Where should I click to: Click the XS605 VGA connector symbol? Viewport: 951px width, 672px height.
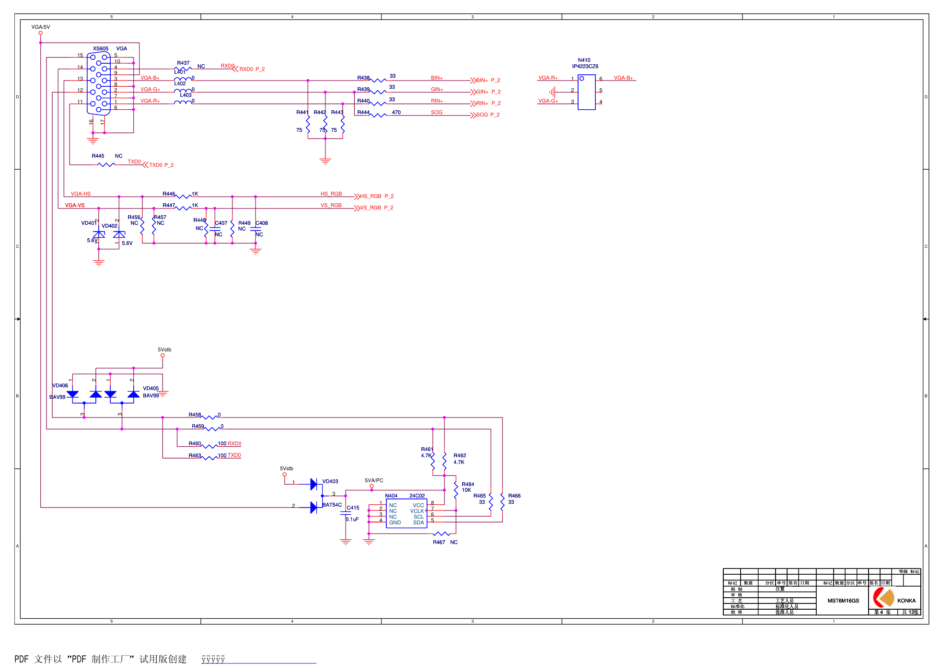99,84
